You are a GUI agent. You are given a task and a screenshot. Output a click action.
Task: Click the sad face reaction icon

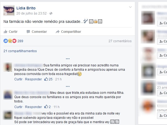[10, 41]
